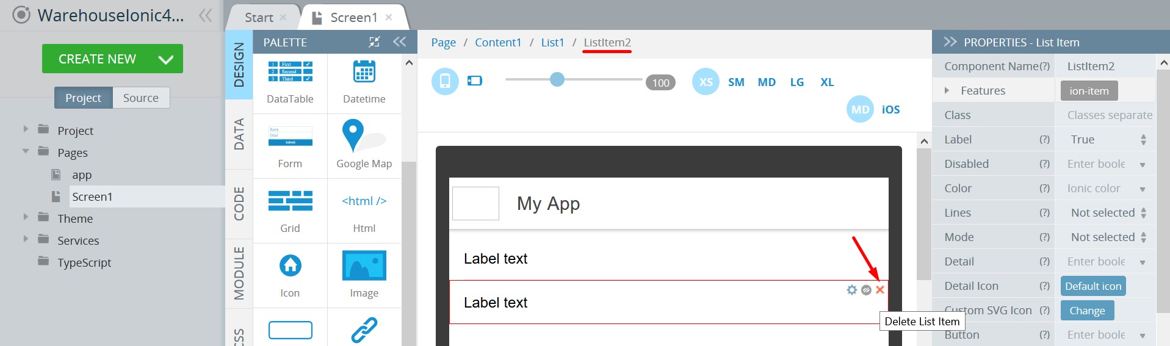
Task: Open the CODE side tab
Action: pos(239,204)
